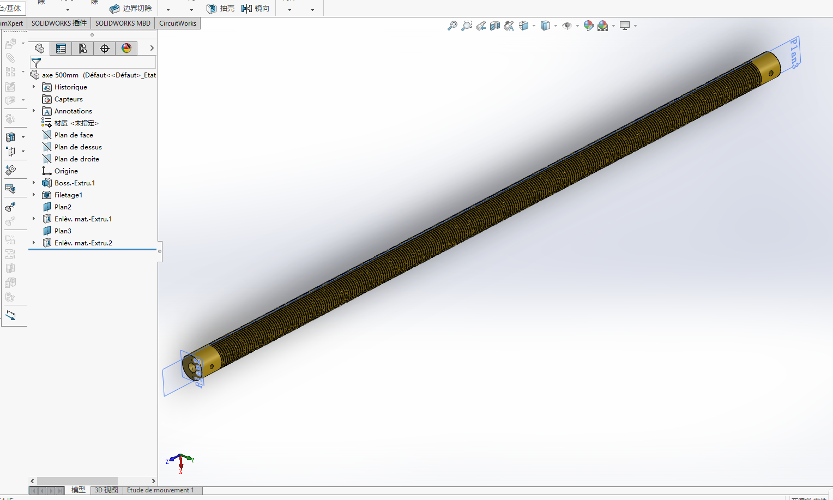
Task: Click the 镜向 mirror tool
Action: [x=255, y=8]
